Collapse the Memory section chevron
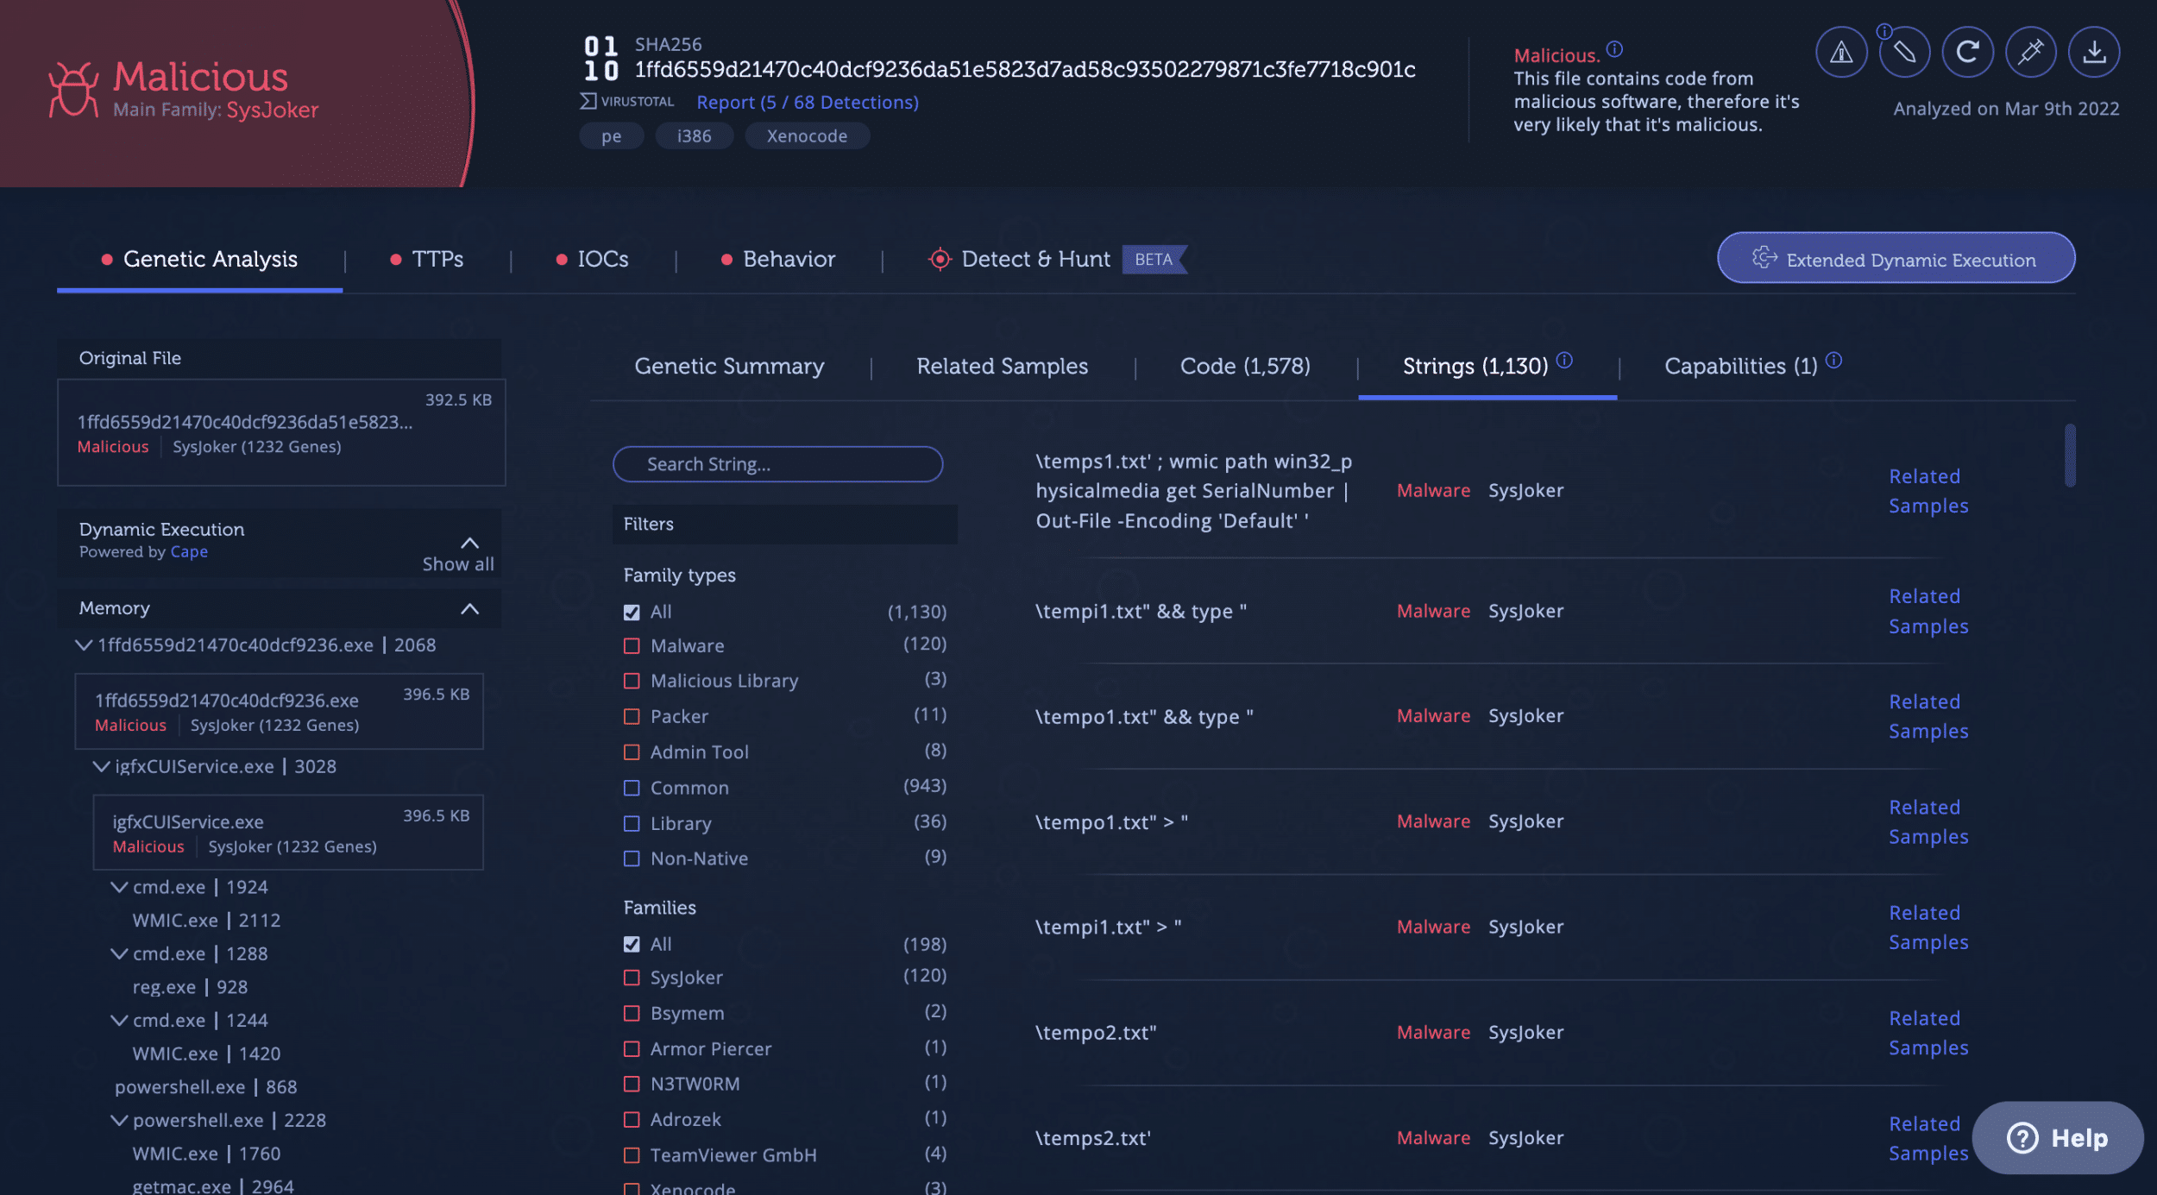Viewport: 2157px width, 1195px height. click(469, 609)
